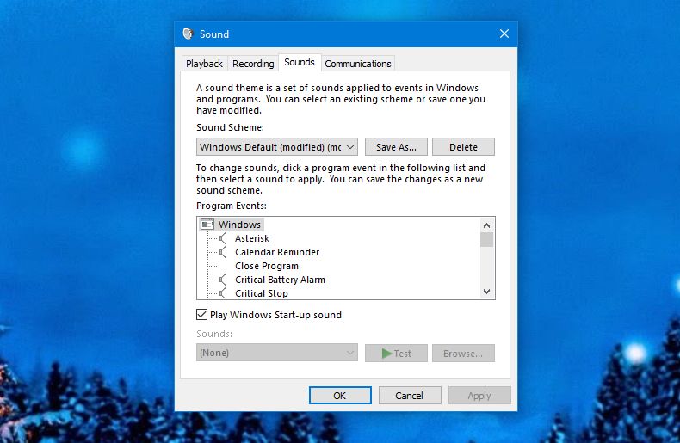Click the Sound dialog title bar speaker icon
The width and height of the screenshot is (680, 443).
(188, 34)
